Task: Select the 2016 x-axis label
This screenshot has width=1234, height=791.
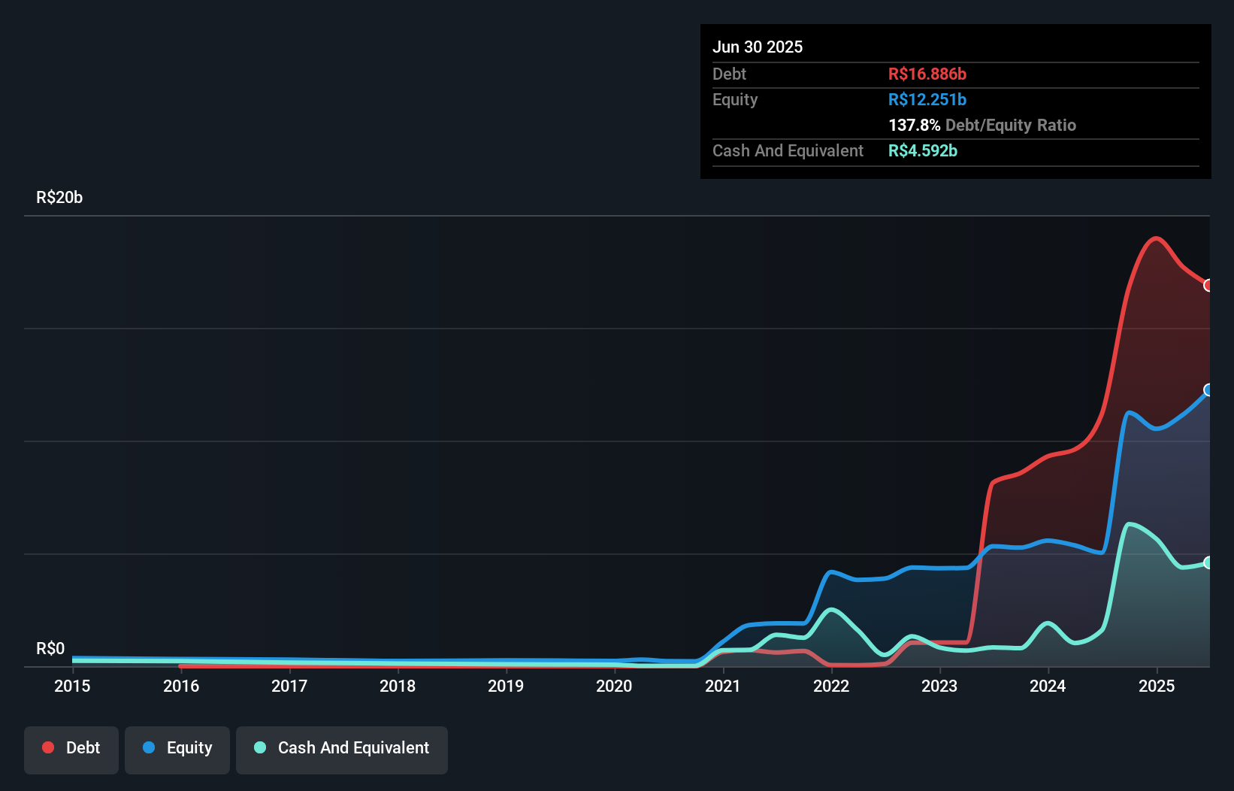Action: 181,686
